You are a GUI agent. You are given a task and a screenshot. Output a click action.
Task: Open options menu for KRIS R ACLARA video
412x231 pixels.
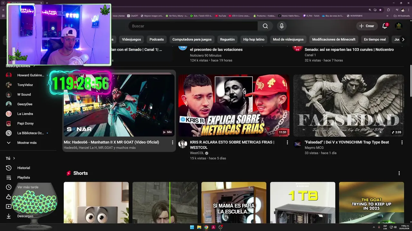point(287,142)
